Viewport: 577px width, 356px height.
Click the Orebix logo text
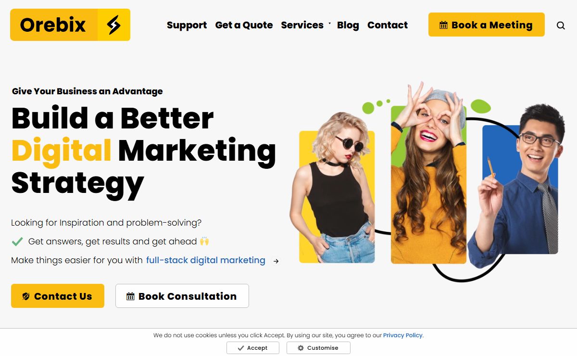pyautogui.click(x=53, y=25)
